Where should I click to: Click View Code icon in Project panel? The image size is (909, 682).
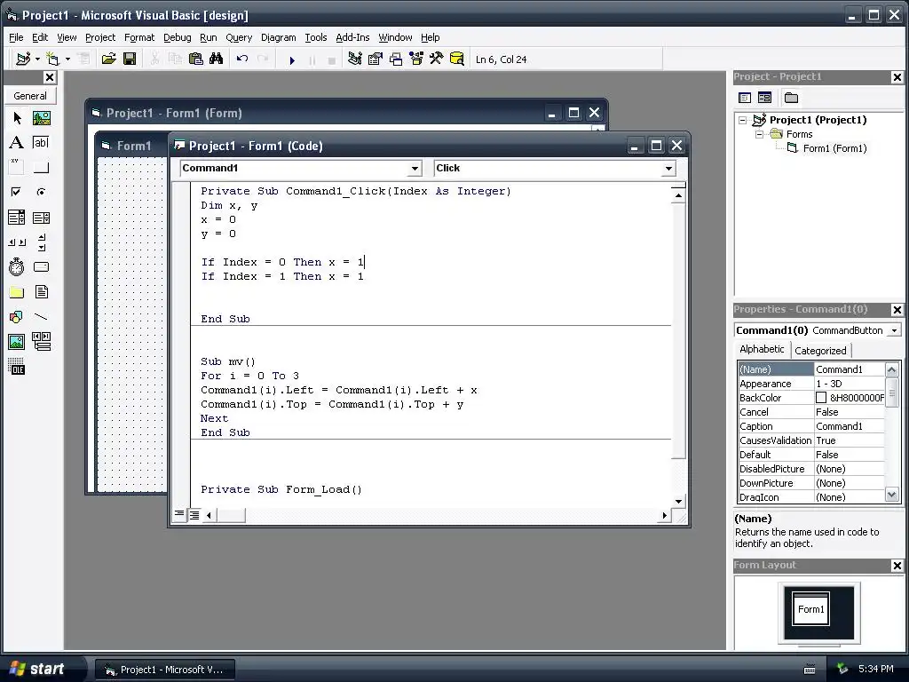coord(745,98)
